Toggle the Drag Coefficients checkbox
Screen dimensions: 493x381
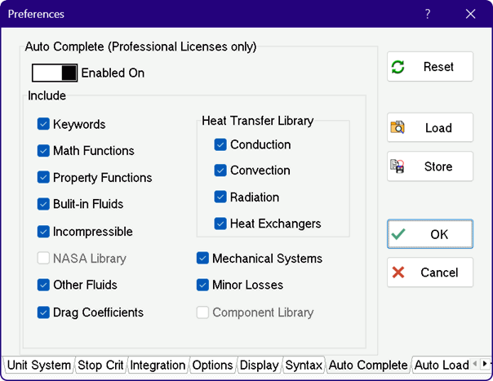point(44,312)
